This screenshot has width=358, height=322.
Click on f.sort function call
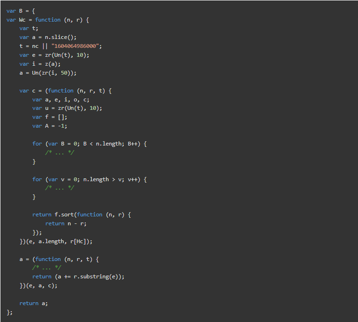pyautogui.click(x=64, y=215)
